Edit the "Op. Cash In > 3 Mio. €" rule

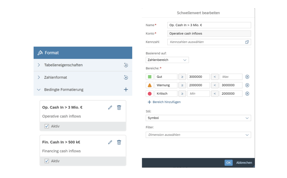pyautogui.click(x=110, y=107)
